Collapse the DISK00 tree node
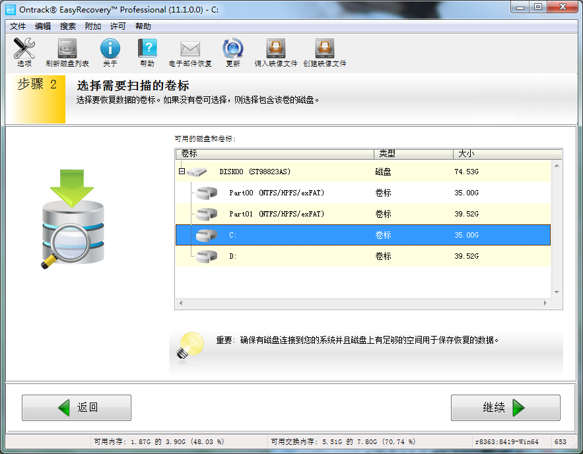This screenshot has width=583, height=454. (x=182, y=172)
